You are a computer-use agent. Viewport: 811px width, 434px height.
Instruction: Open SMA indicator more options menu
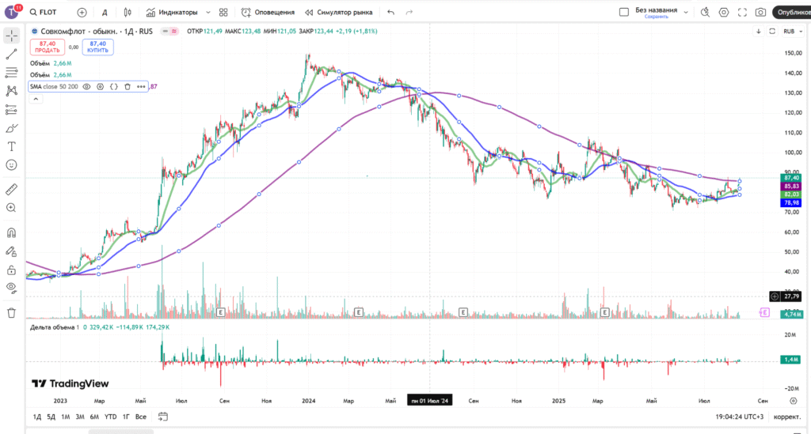pos(141,87)
